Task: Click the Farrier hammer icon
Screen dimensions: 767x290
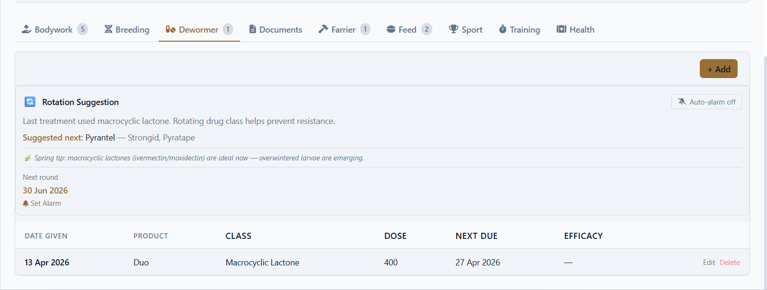Action: point(323,29)
